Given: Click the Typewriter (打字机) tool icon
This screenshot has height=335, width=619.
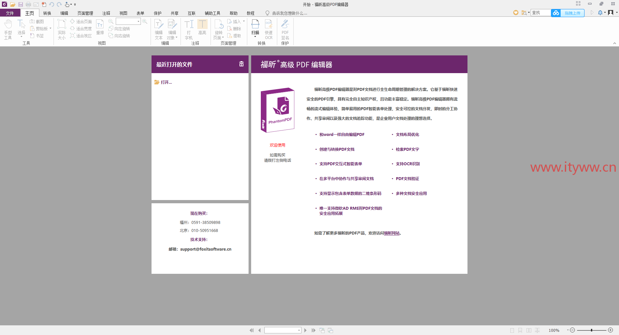Looking at the screenshot, I should click(x=189, y=29).
